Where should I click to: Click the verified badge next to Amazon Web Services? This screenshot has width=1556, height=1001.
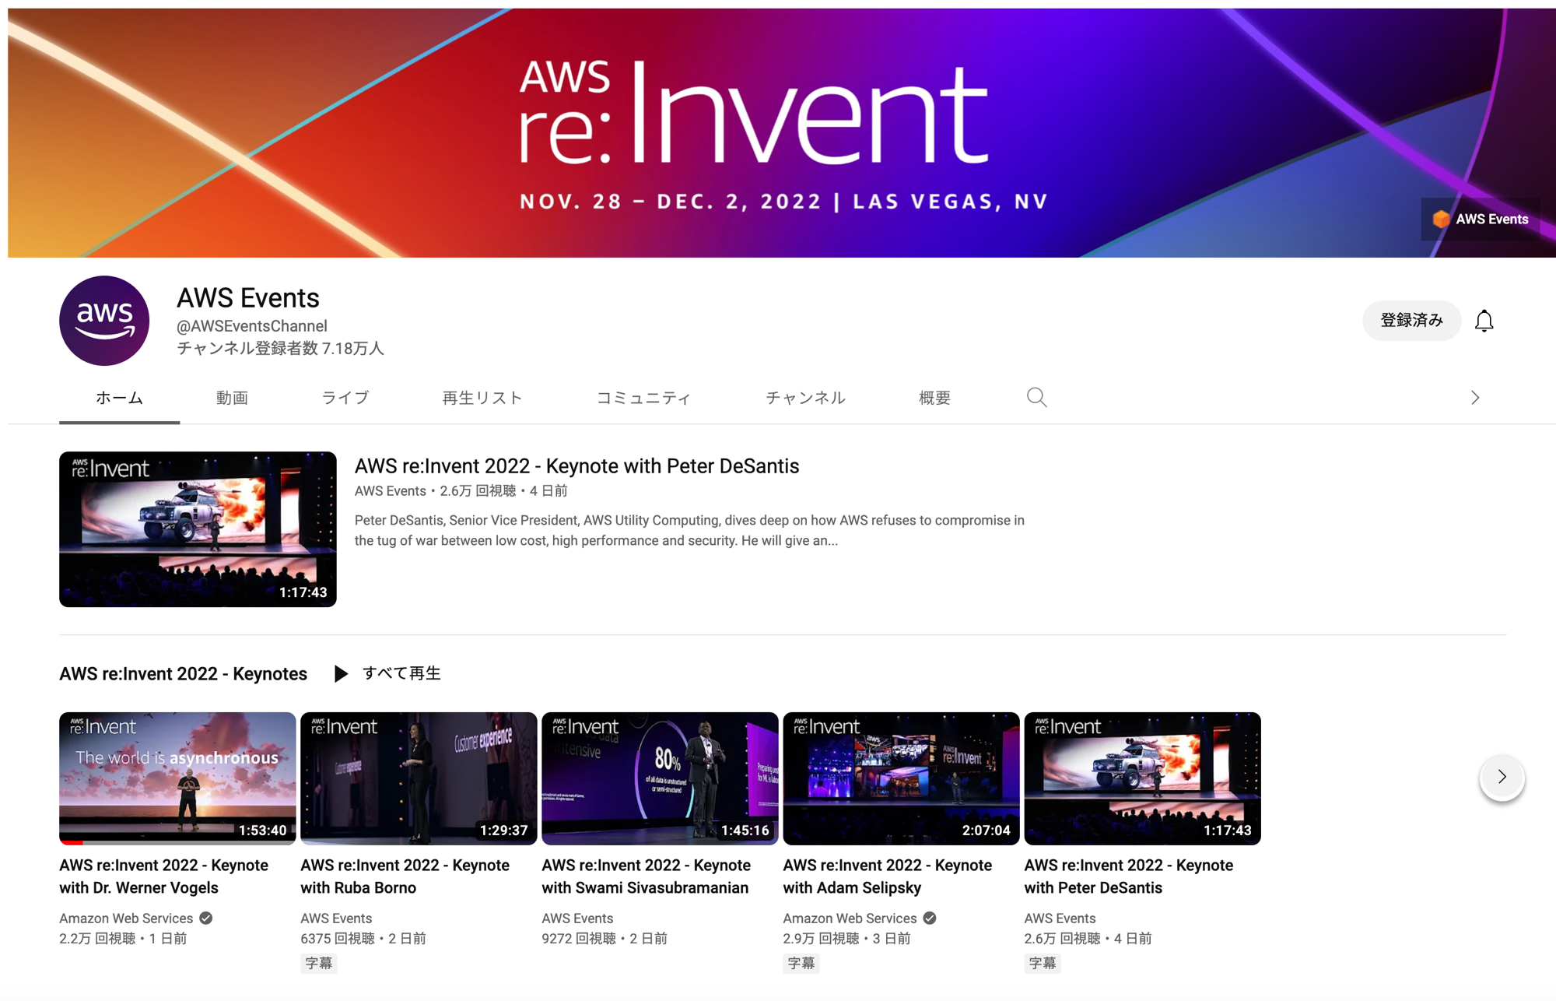click(205, 918)
